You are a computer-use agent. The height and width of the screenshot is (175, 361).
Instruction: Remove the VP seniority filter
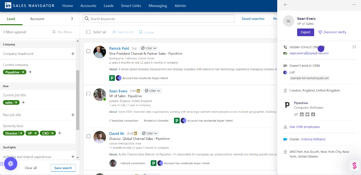pyautogui.click(x=35, y=133)
